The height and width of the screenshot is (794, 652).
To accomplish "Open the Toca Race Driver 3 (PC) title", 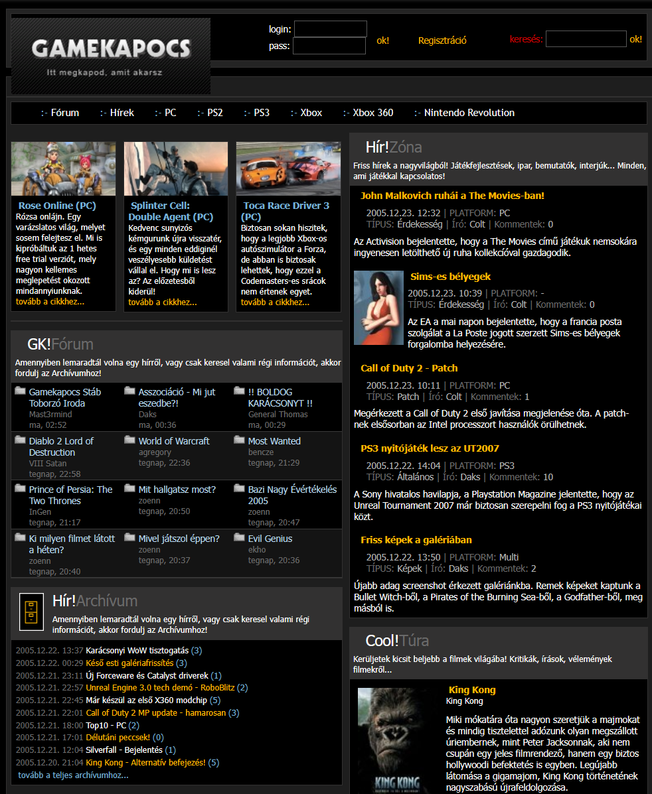I will pyautogui.click(x=285, y=211).
